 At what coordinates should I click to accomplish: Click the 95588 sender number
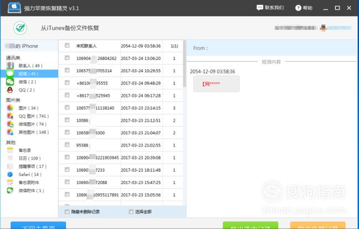82,145
